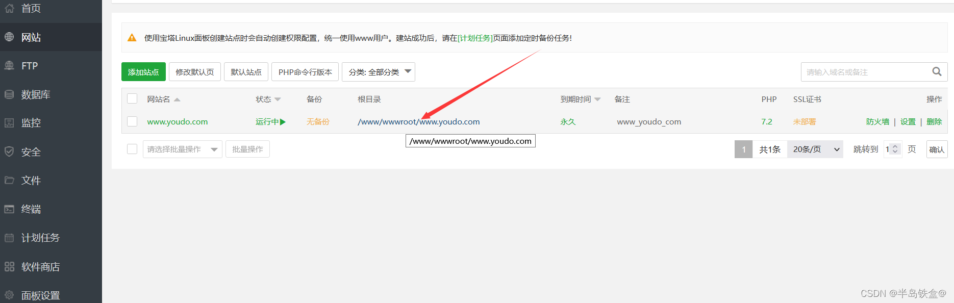Viewport: 954px width, 303px height.
Task: Click the /www/wwwroot/www.youdo.com root directory
Action: click(419, 122)
